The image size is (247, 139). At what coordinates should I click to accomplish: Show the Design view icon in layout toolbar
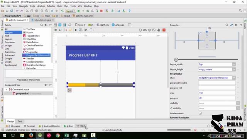coord(55,25)
